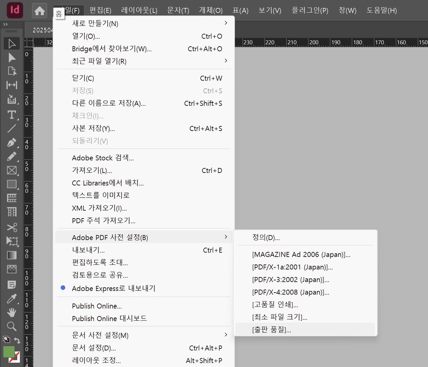Select the Type tool
Image resolution: width=428 pixels, height=367 pixels.
point(12,115)
